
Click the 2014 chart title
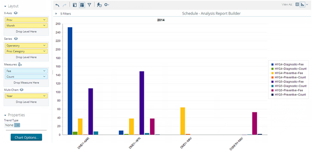tap(161, 20)
